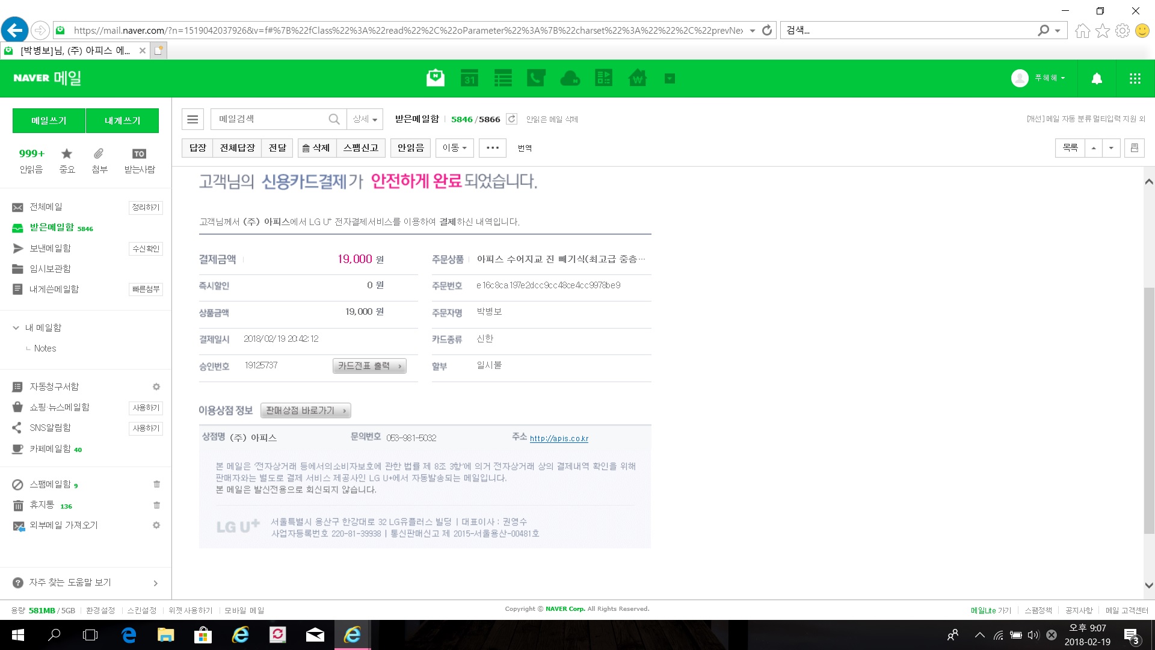The height and width of the screenshot is (650, 1155).
Task: Click 번역 translate
Action: click(525, 148)
